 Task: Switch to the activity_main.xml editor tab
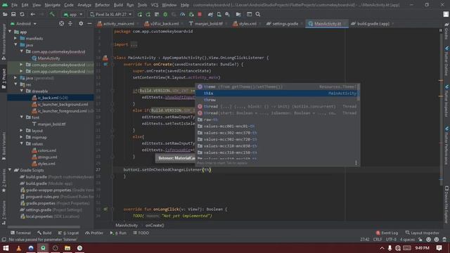[116, 24]
